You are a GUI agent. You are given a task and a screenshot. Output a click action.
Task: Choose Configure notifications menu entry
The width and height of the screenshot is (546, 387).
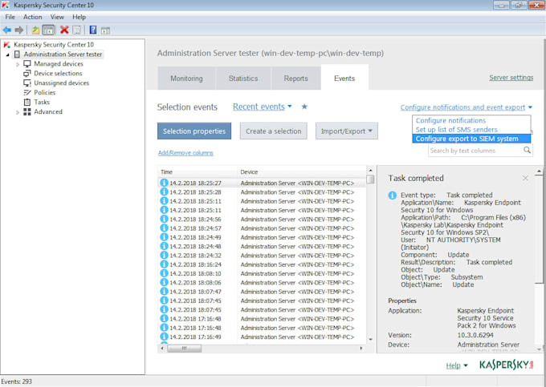(471, 120)
